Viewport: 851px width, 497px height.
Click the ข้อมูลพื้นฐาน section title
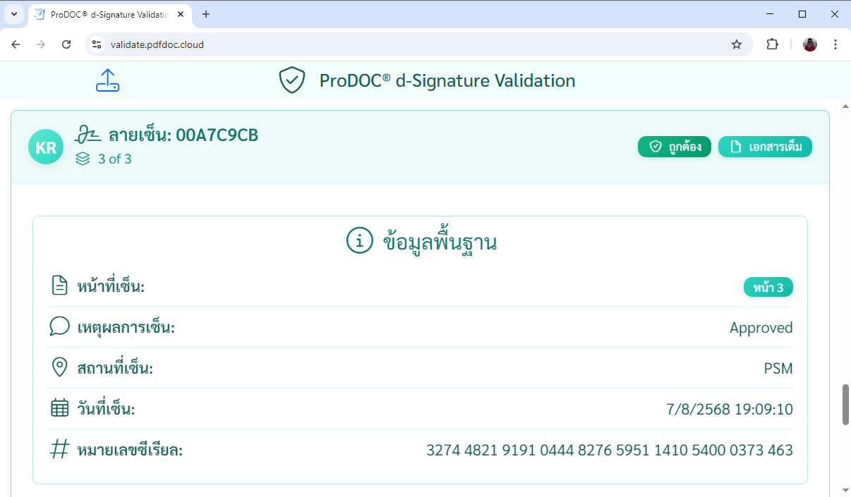(440, 242)
